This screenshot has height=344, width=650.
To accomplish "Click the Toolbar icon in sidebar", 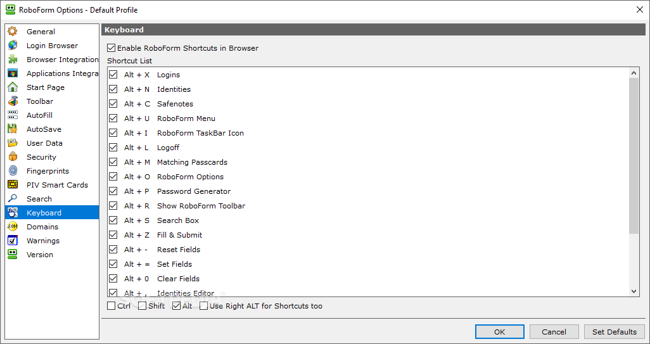I will pyautogui.click(x=13, y=101).
